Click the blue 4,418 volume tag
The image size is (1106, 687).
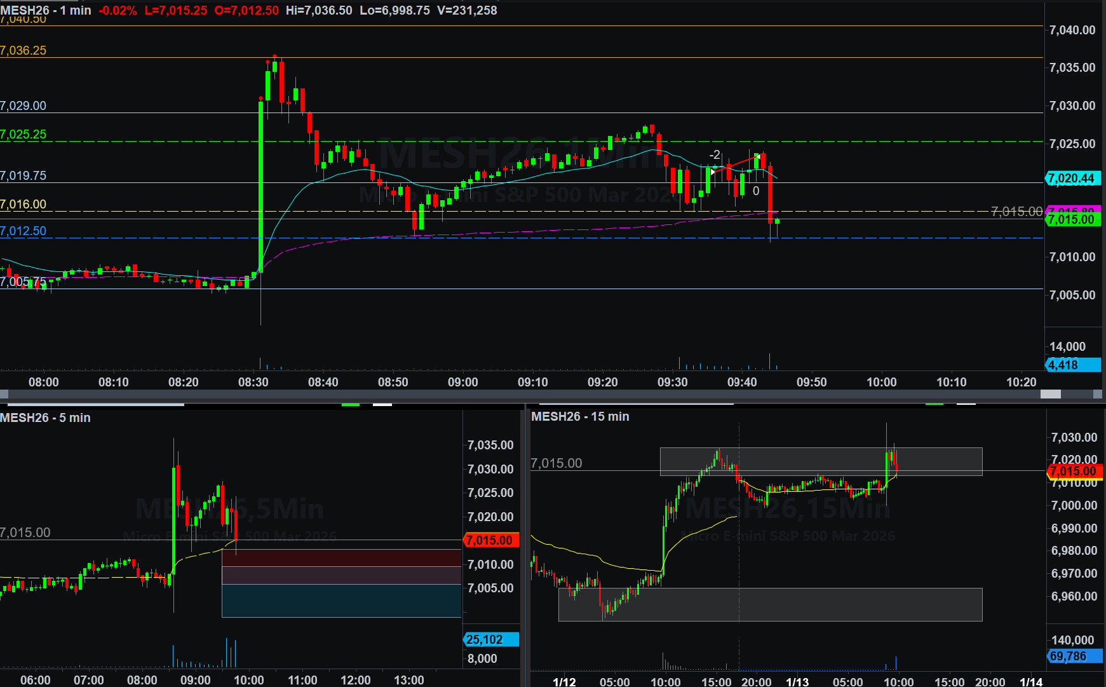coord(1072,365)
